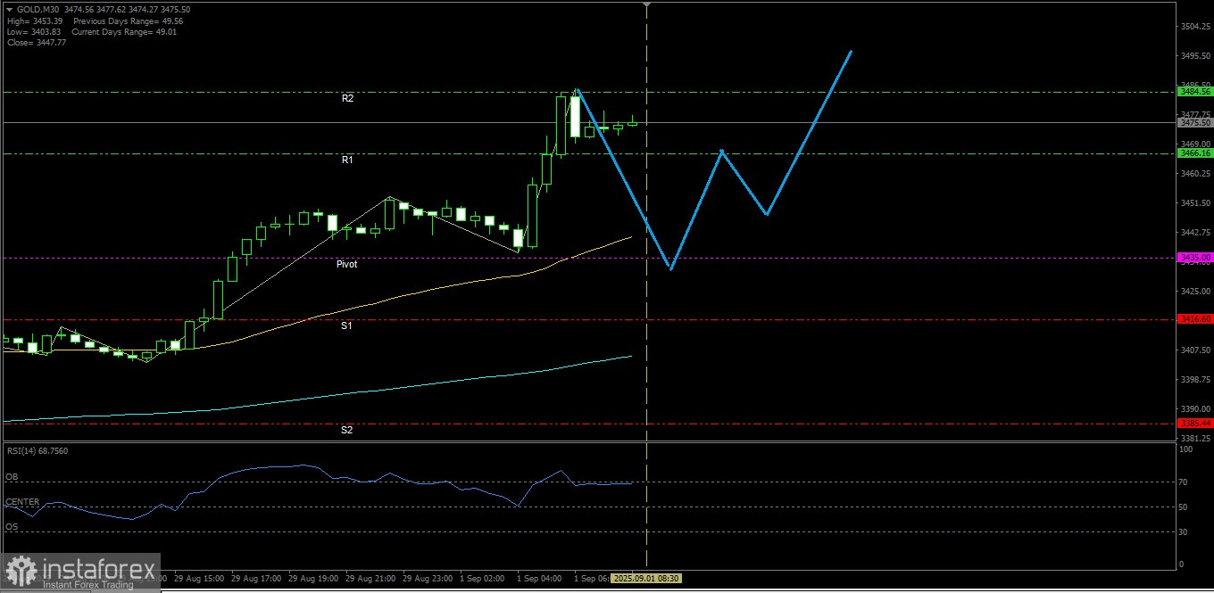Click the 29 Aug 15:00 time axis label

coord(201,578)
